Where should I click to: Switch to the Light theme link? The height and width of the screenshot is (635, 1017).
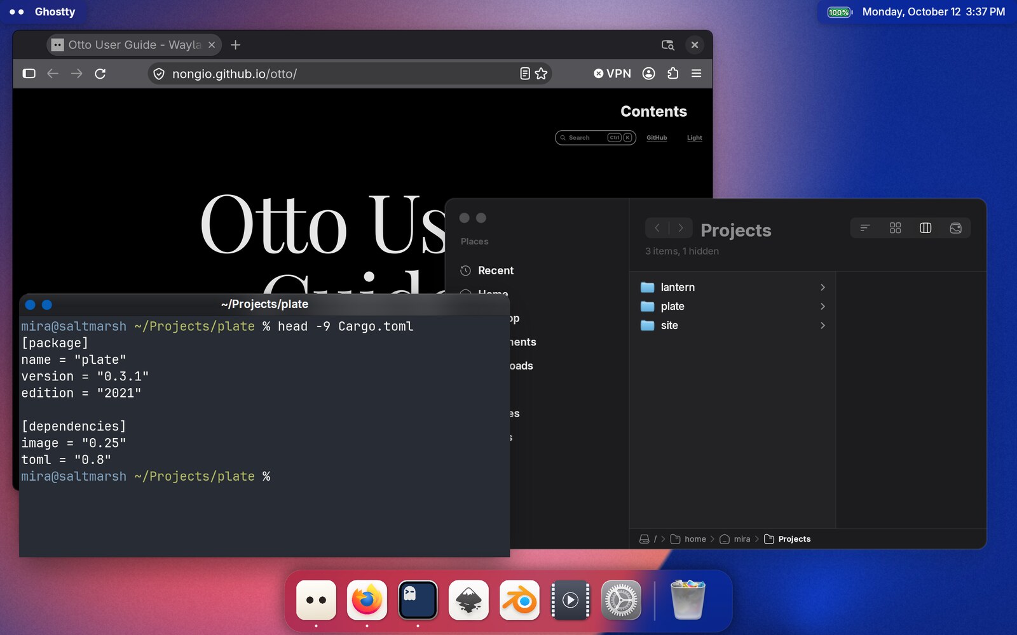click(694, 138)
